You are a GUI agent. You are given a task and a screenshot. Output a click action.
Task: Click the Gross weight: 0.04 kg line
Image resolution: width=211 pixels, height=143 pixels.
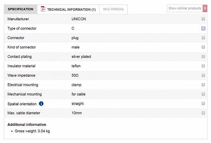[x=32, y=131]
